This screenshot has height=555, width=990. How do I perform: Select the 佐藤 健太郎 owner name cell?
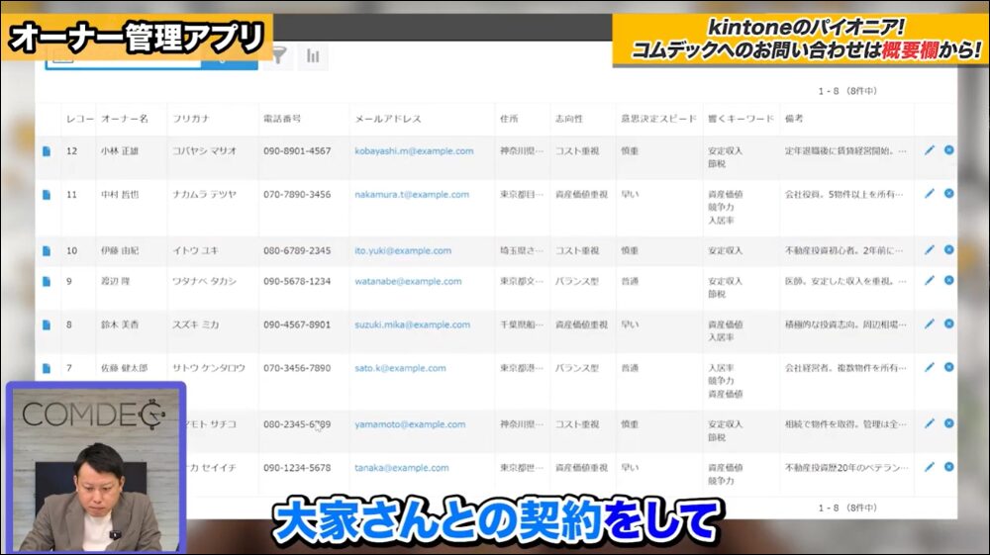point(124,368)
